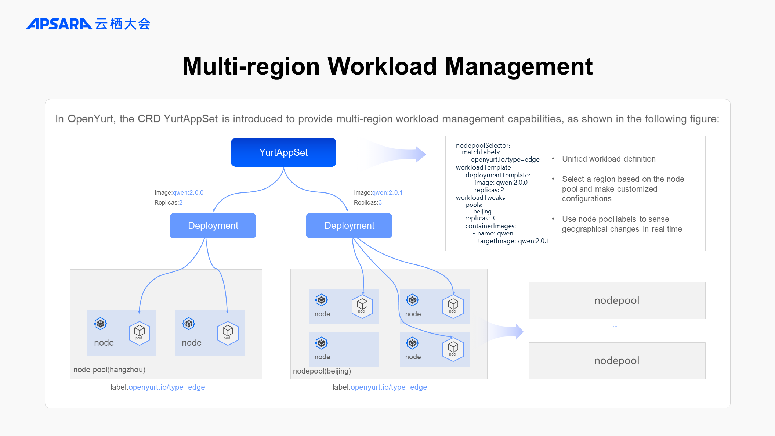Screen dimensions: 775x436
Task: Click the pod icon in Beijing's lower-right node
Action: pos(453,349)
